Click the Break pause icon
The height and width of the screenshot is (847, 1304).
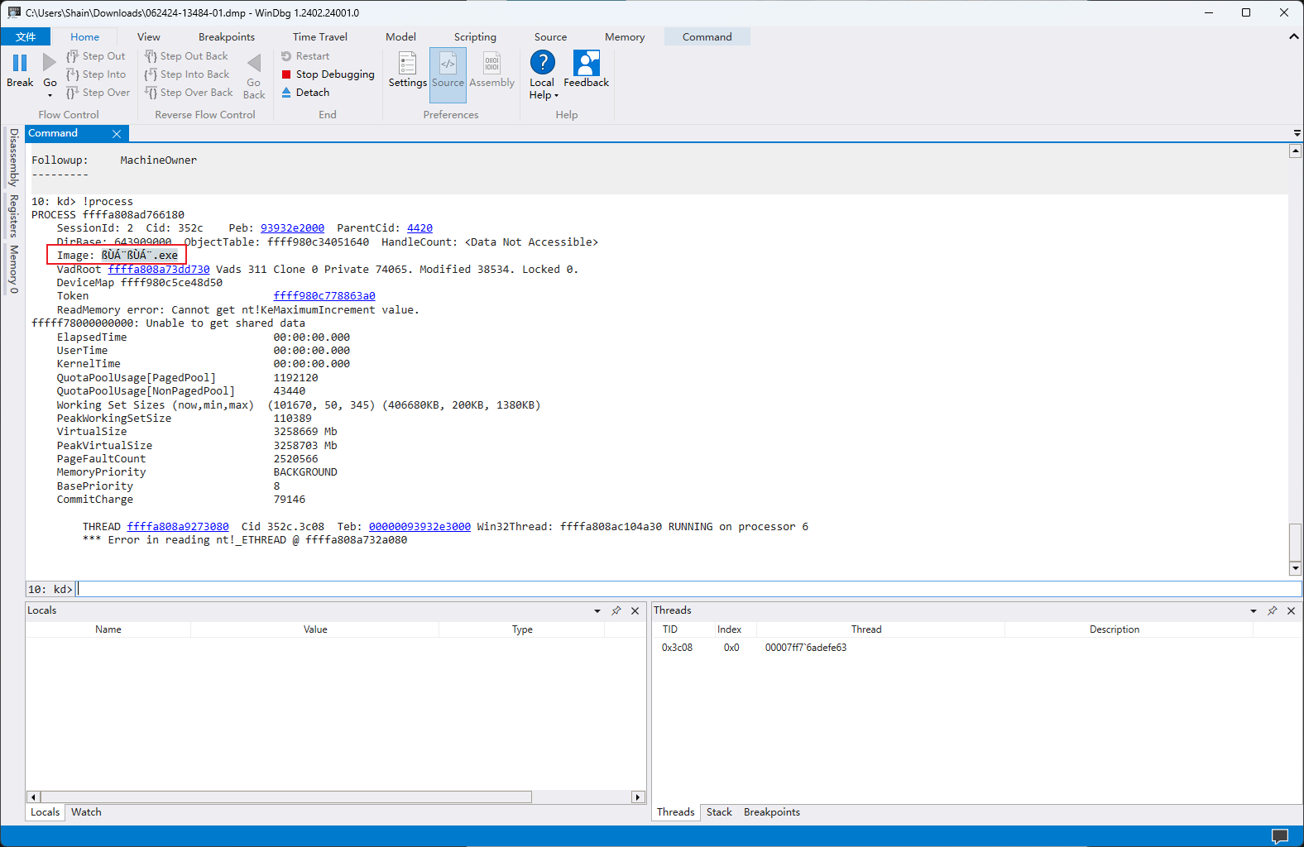[20, 63]
